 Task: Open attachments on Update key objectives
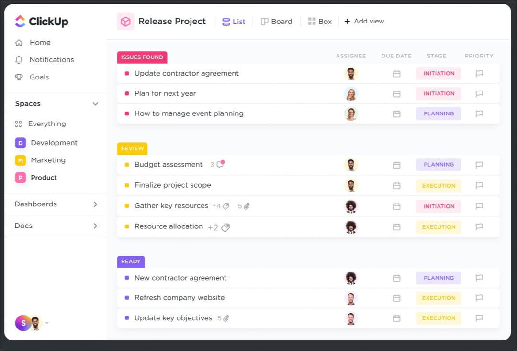click(x=226, y=318)
